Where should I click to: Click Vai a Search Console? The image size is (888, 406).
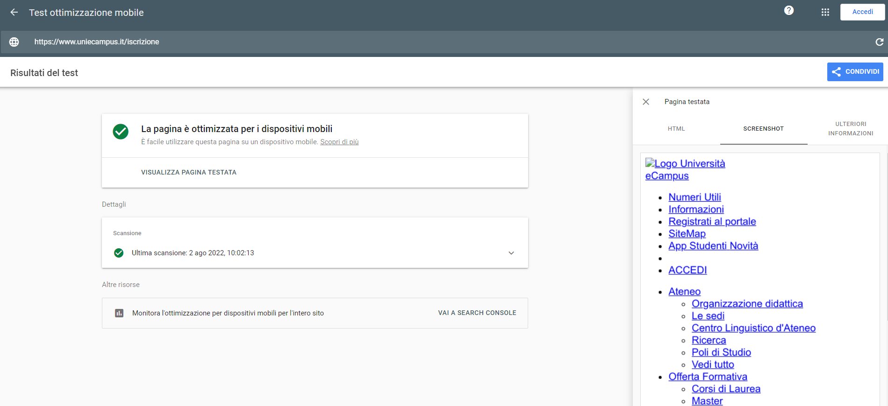pyautogui.click(x=477, y=313)
